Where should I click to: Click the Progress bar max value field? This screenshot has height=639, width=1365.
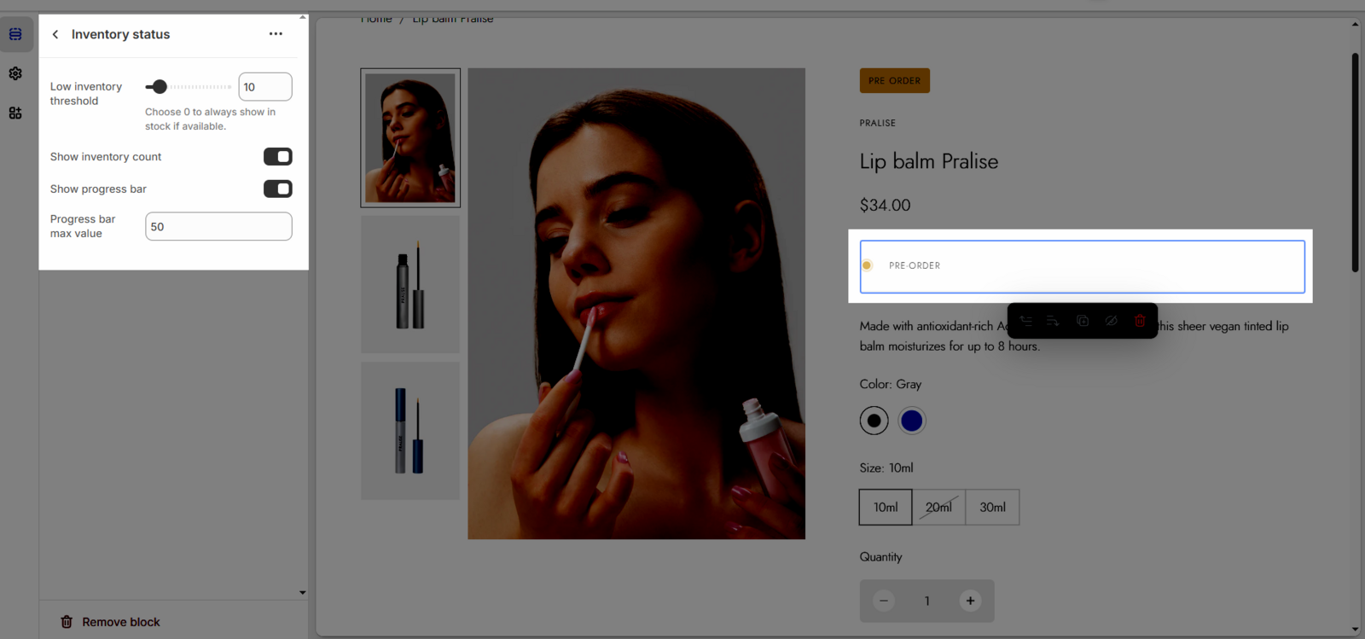point(218,226)
